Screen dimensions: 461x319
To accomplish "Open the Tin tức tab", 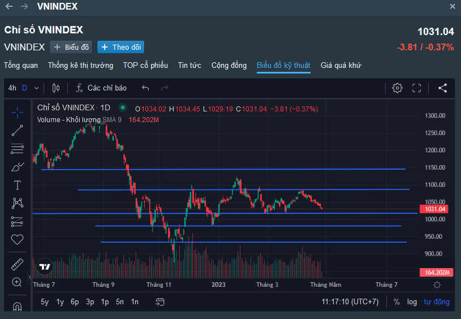I will [189, 65].
